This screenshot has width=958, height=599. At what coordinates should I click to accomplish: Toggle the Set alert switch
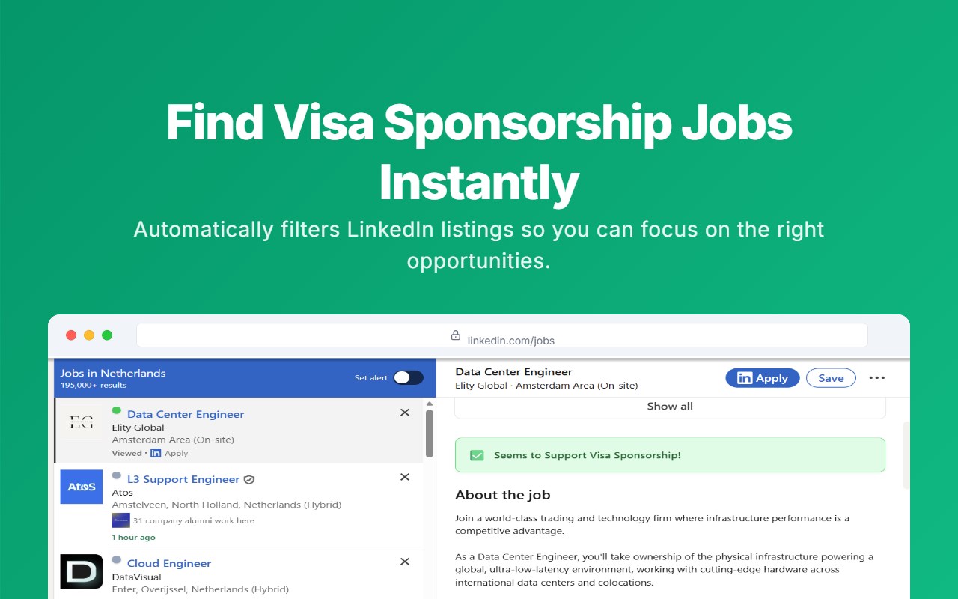[409, 377]
